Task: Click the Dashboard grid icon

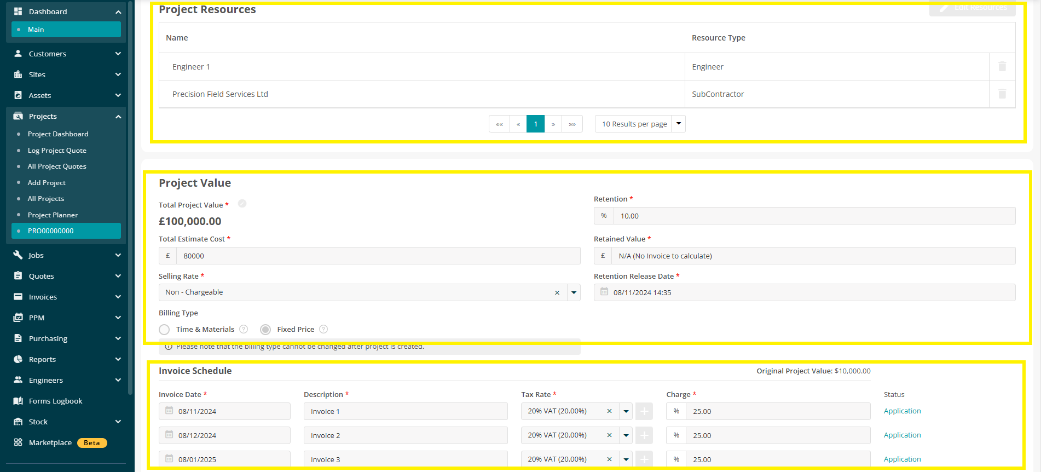Action: pos(18,11)
